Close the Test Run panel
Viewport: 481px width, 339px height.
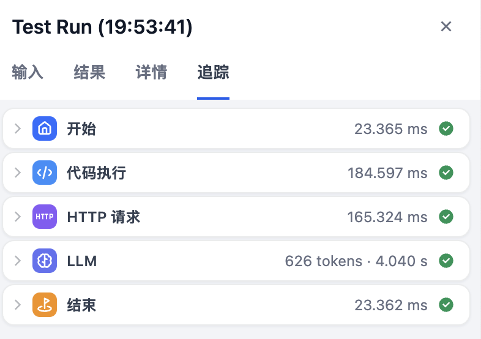pos(446,26)
